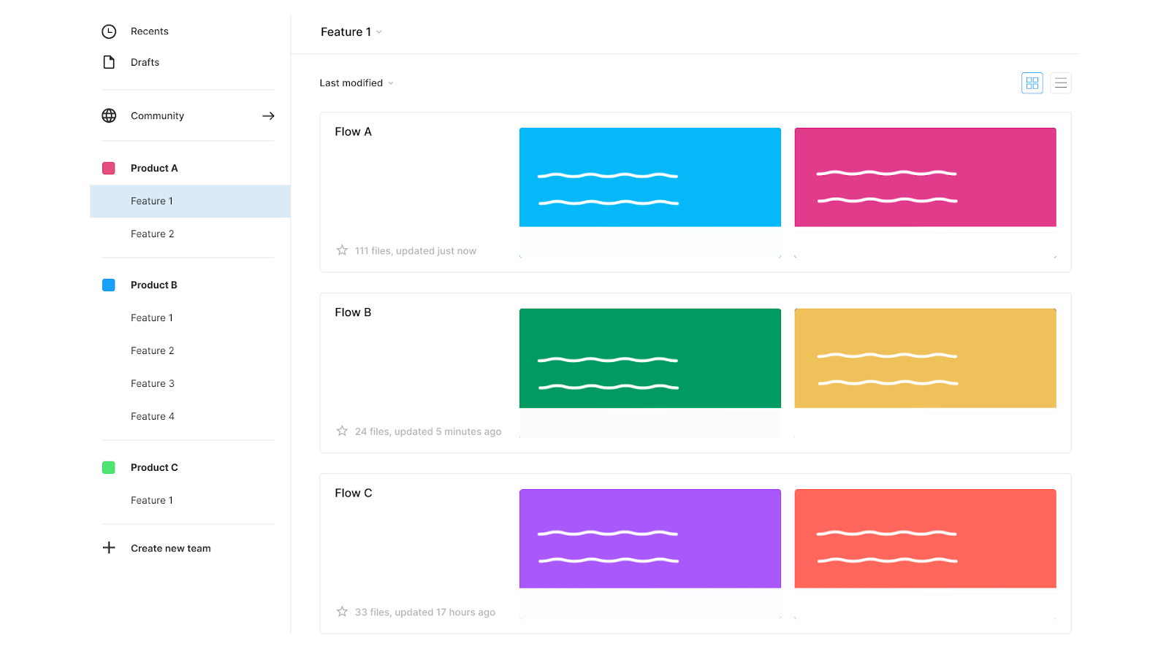Select Feature 2 under Product B
Image resolution: width=1169 pixels, height=657 pixels.
153,350
